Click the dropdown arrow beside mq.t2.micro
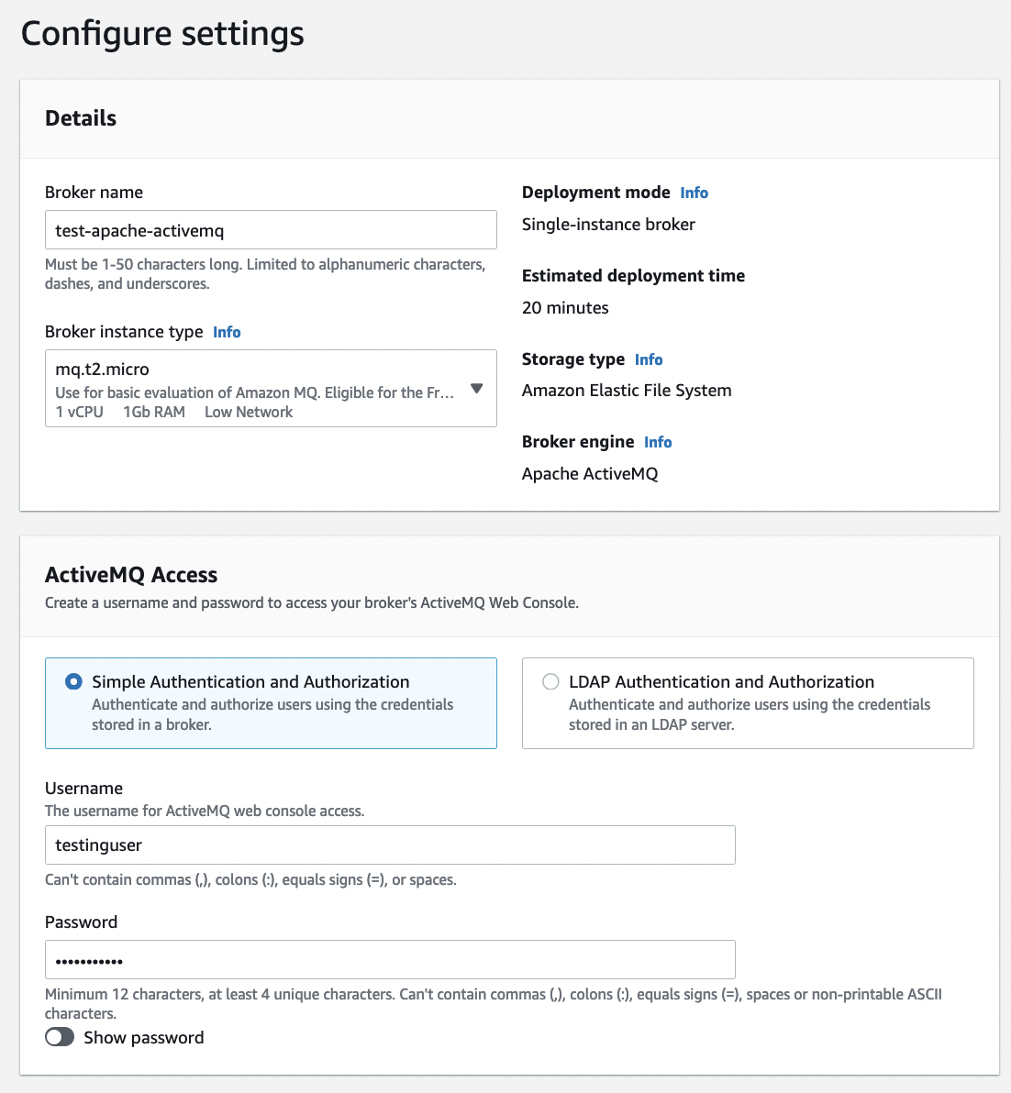 pyautogui.click(x=476, y=389)
